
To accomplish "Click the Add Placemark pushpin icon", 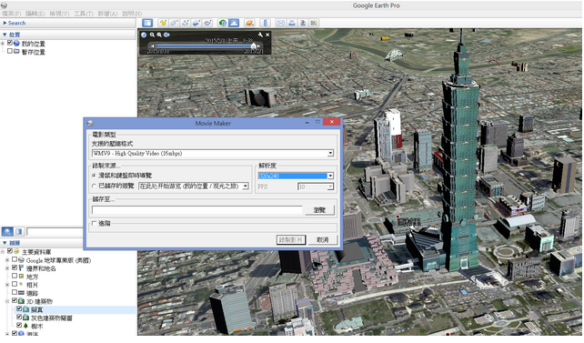I will point(163,23).
